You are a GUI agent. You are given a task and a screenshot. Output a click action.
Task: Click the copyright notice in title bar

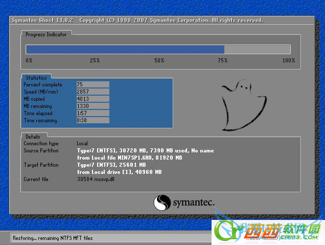[x=171, y=20]
